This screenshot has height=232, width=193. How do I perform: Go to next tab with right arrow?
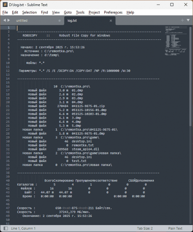pyautogui.click(x=9, y=20)
